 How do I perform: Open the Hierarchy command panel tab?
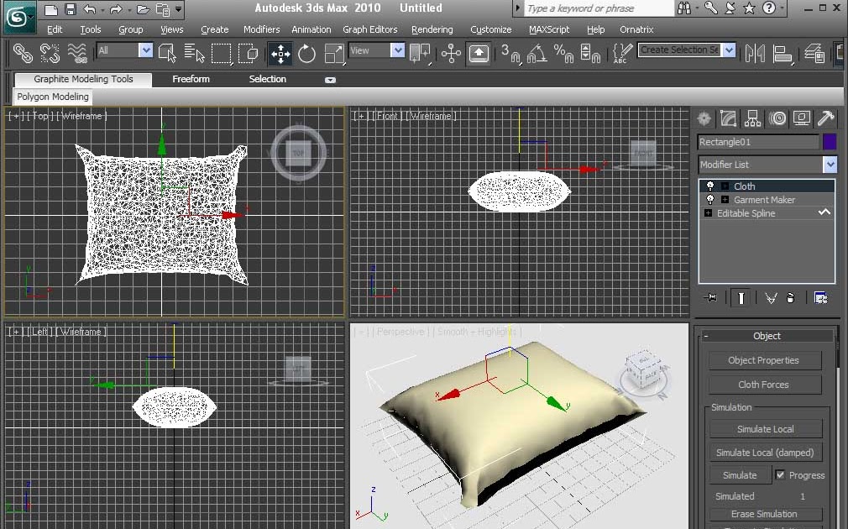752,118
